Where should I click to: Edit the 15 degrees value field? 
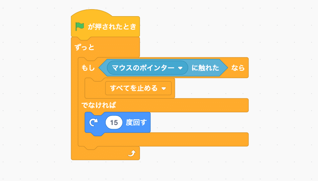pos(114,122)
